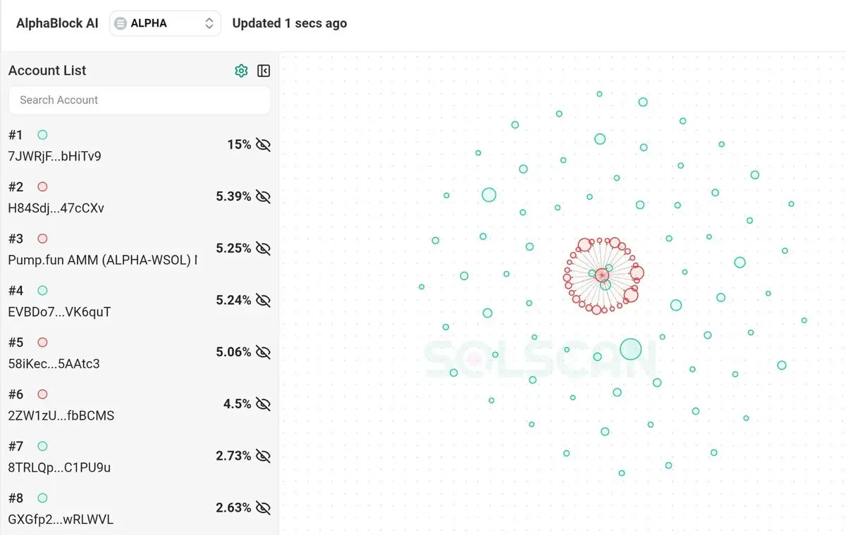Viewport: 846px width, 535px height.
Task: Click the red status circle for account #2
Action: [x=42, y=187]
